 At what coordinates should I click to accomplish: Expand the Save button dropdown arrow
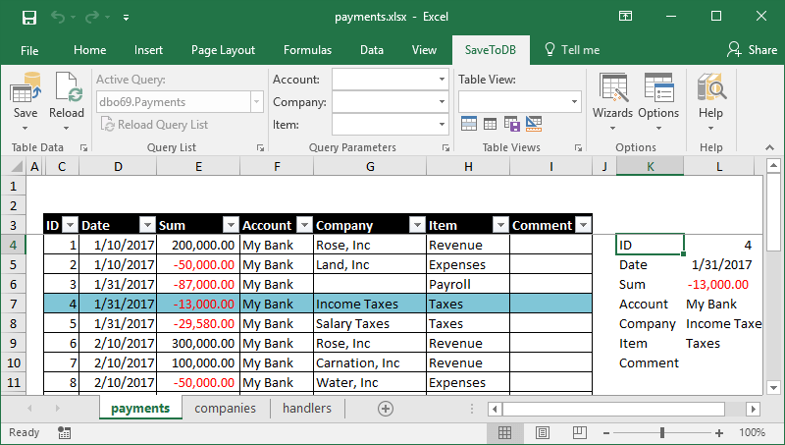(x=26, y=129)
